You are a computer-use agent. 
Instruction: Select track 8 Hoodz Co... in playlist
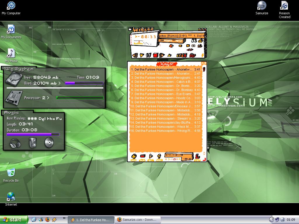(166, 98)
